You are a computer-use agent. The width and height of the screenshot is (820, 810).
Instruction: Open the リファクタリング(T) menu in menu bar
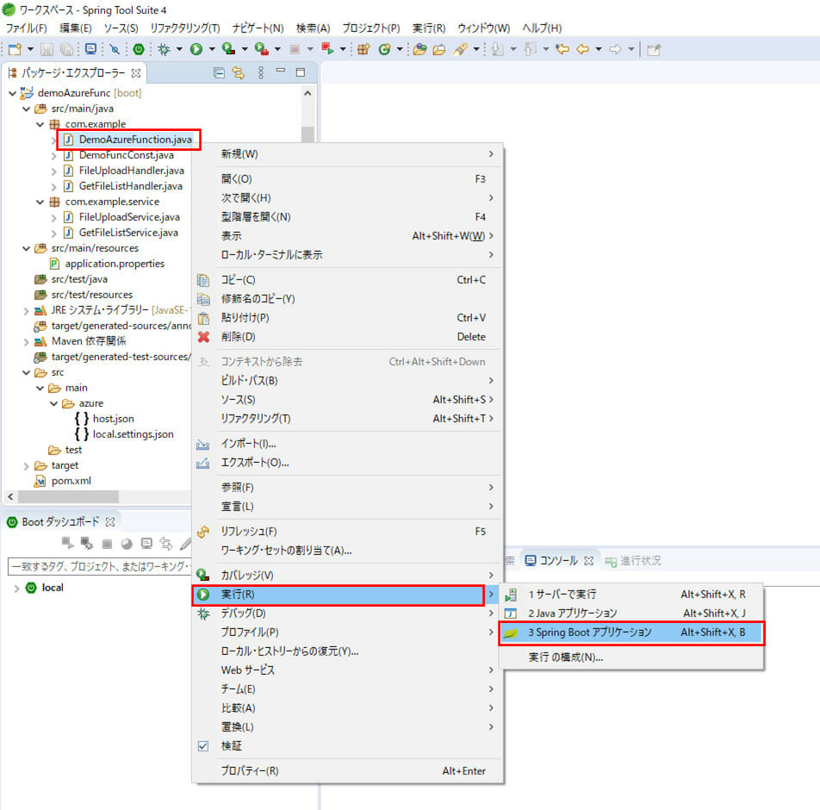[184, 28]
